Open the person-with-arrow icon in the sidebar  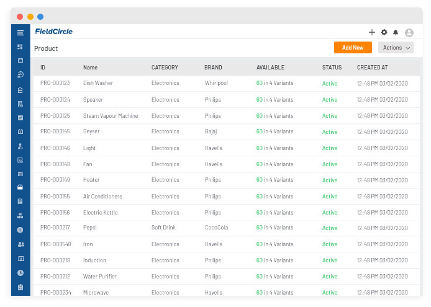[20, 146]
